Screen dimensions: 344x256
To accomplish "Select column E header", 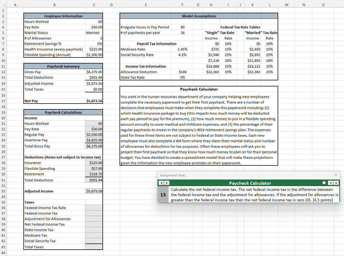I will click(146, 4).
